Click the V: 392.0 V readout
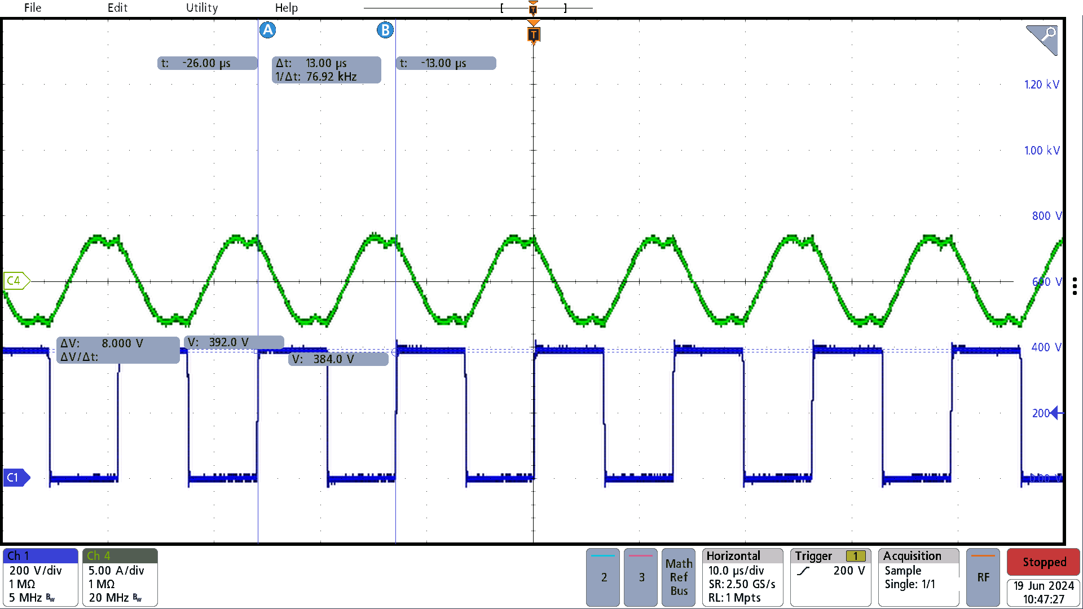This screenshot has width=1083, height=609. point(234,342)
